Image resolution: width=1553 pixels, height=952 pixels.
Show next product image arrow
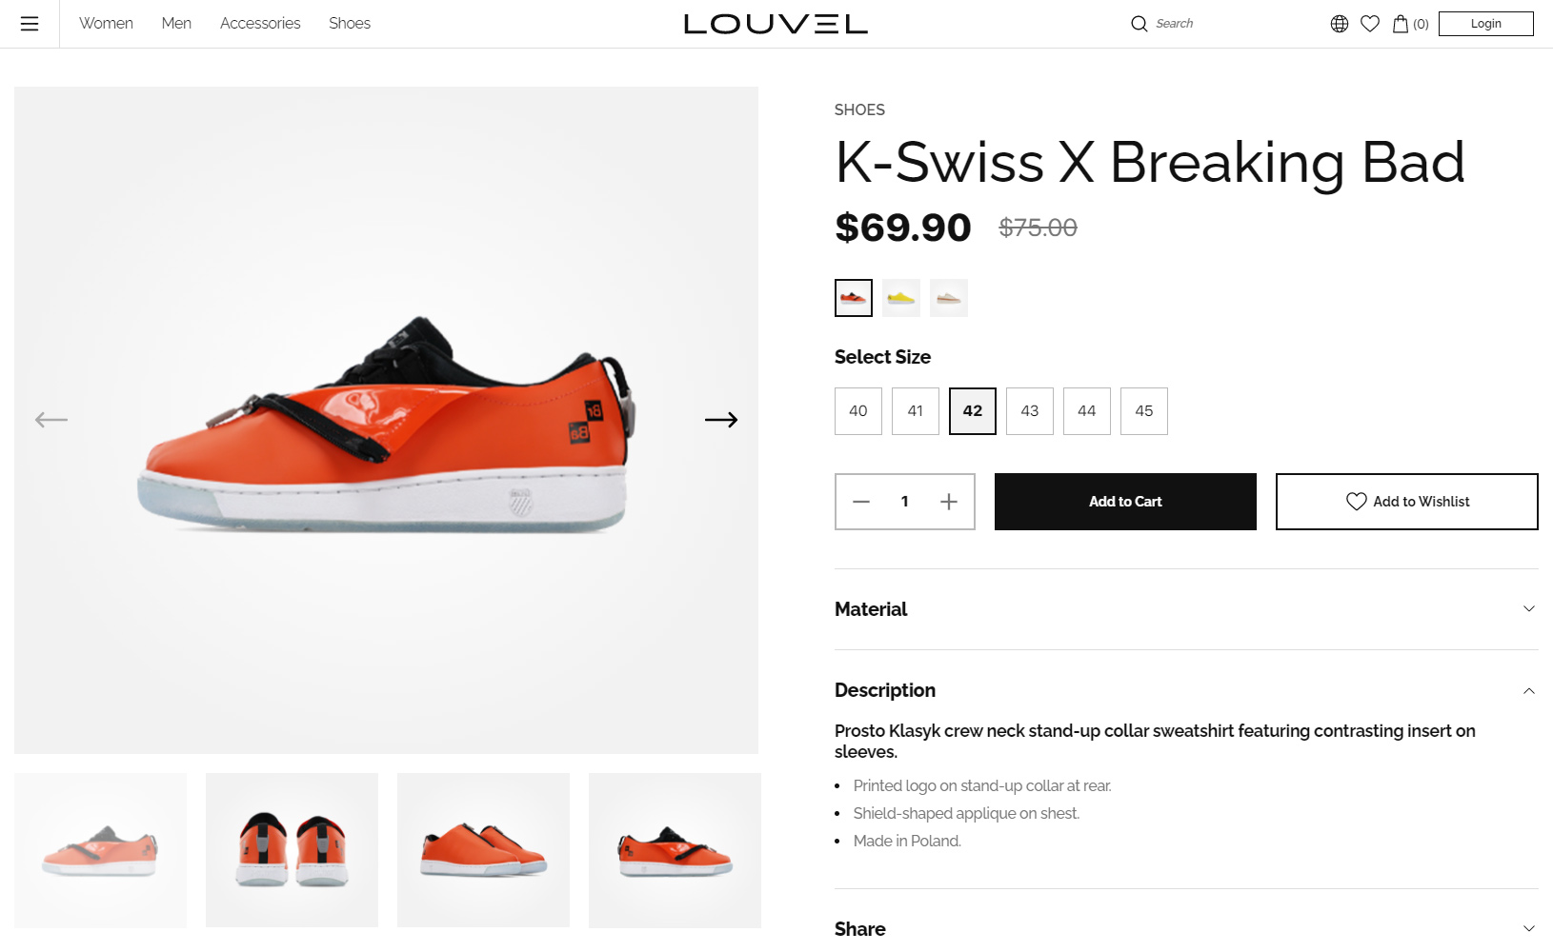[x=721, y=420]
